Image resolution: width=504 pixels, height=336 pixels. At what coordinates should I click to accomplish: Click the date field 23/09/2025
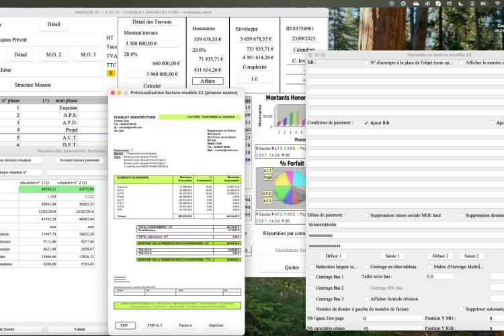pos(304,38)
